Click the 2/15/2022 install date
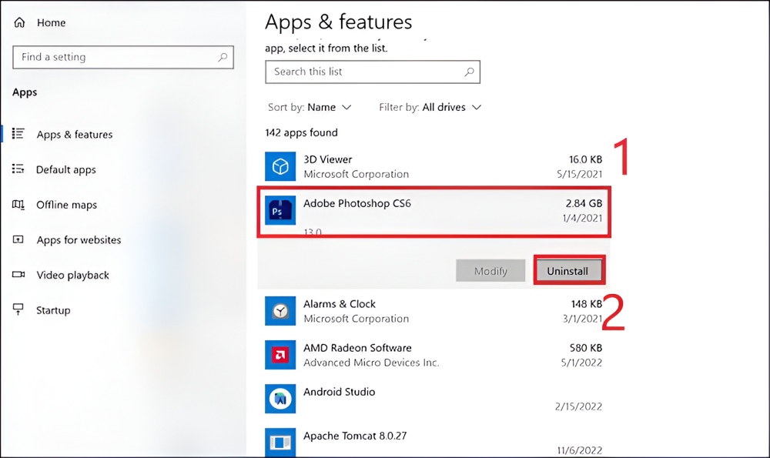 point(578,406)
